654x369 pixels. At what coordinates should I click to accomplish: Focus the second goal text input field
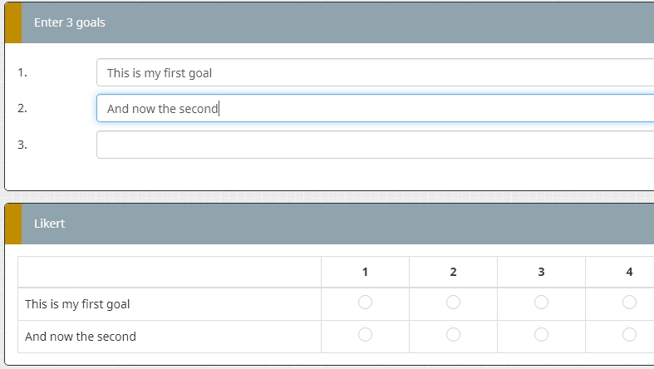tap(374, 108)
